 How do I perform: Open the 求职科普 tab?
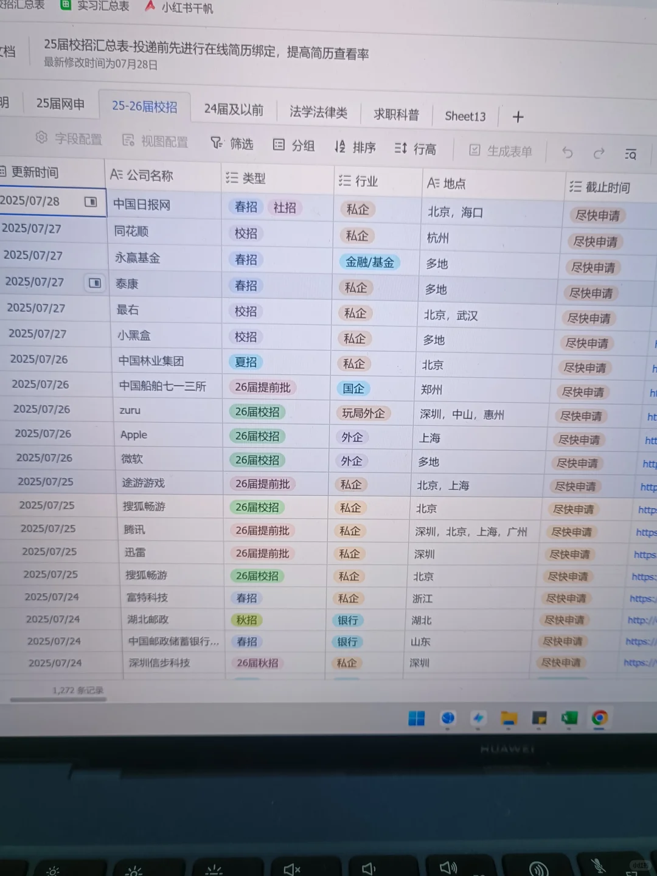coord(396,114)
